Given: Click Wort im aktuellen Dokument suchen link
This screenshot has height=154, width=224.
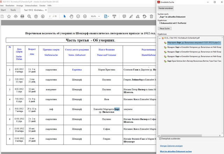Looking at the screenshot, I should [176, 152].
